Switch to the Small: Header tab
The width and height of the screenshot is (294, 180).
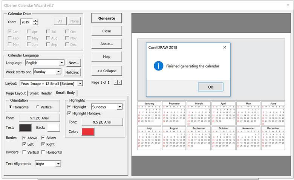[x=41, y=93]
